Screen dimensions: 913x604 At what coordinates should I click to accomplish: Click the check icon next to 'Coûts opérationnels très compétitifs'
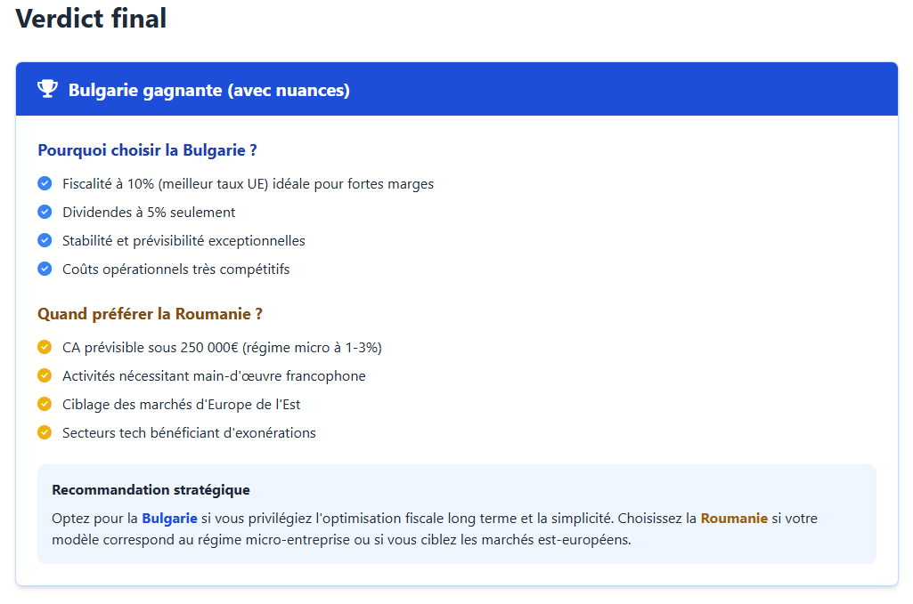tap(45, 269)
